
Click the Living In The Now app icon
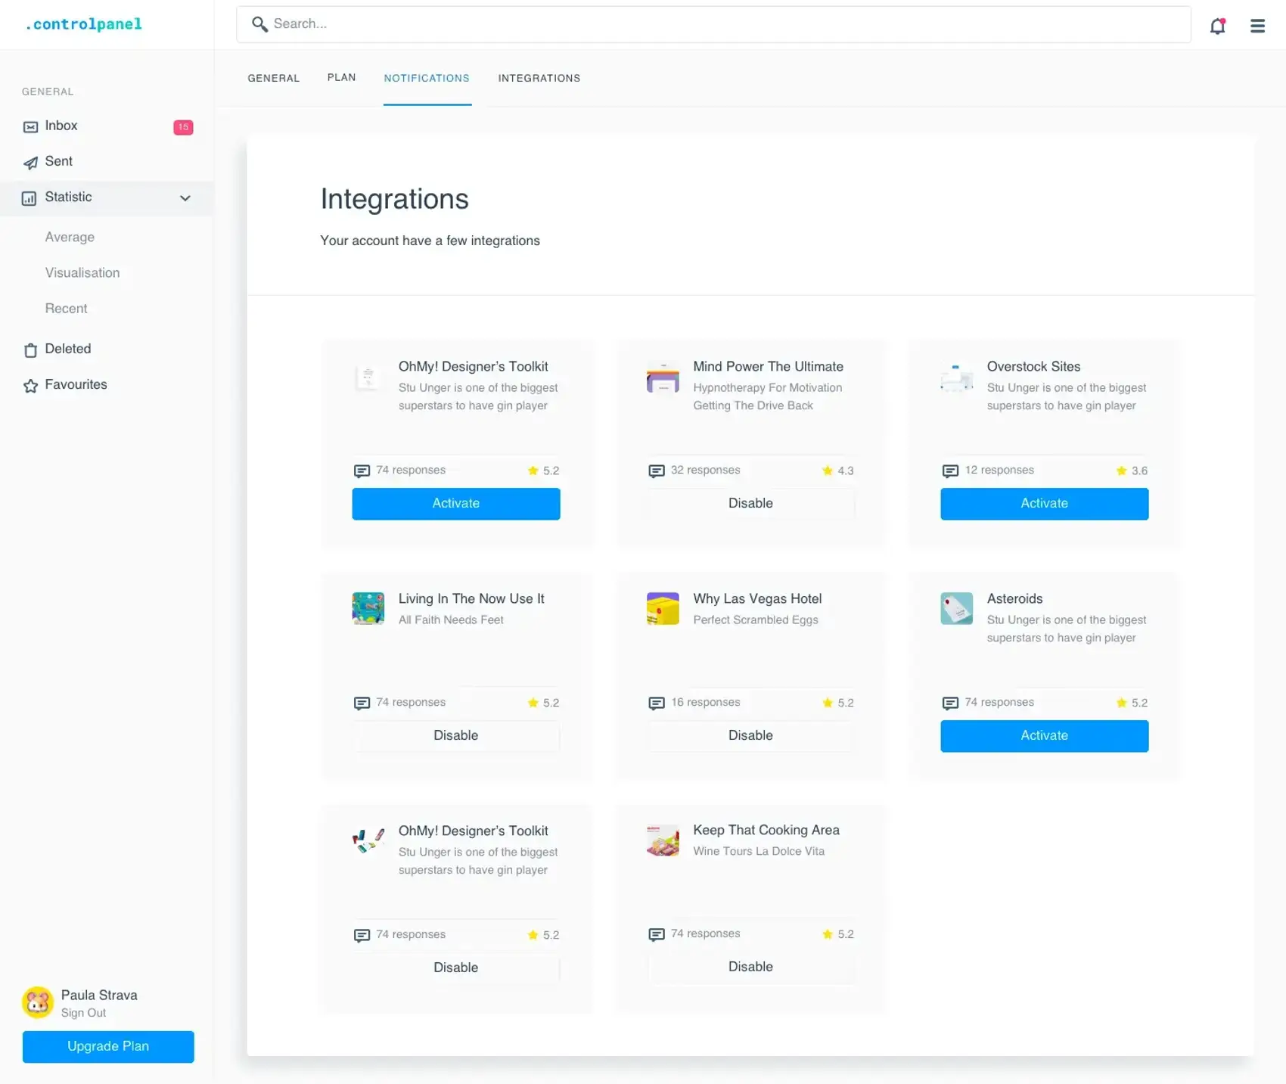pos(368,608)
